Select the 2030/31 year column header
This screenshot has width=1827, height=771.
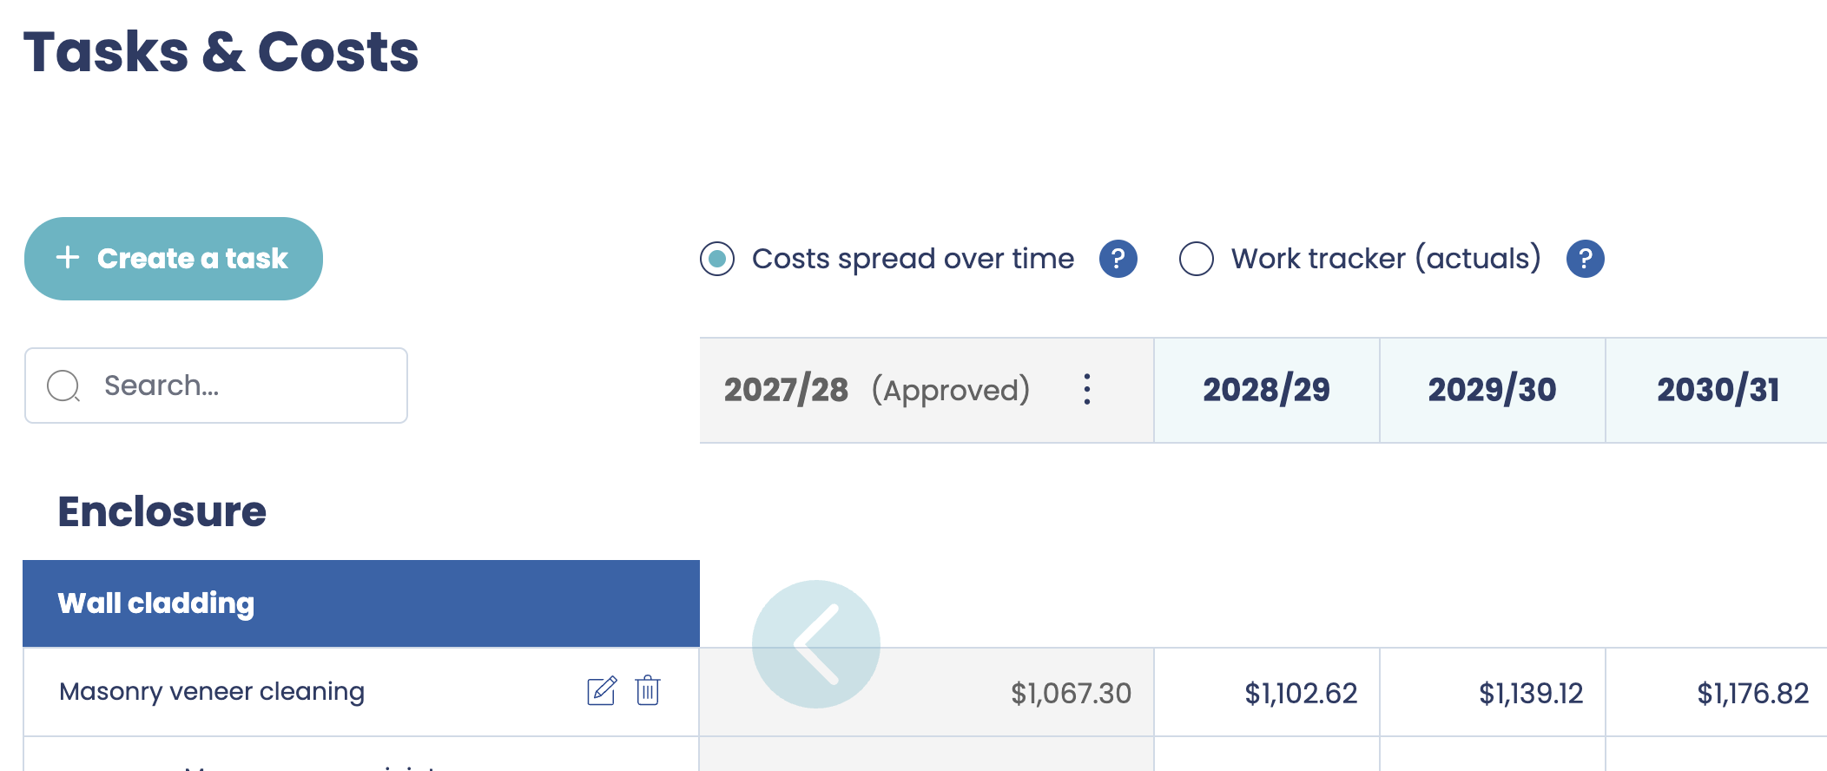click(x=1718, y=390)
